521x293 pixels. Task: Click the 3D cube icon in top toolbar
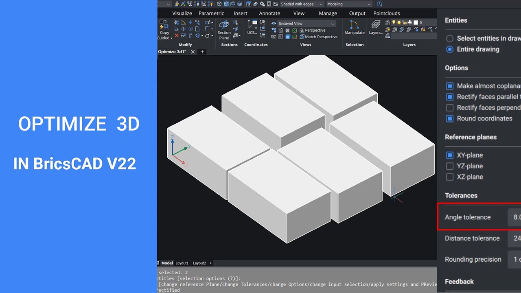pyautogui.click(x=219, y=4)
